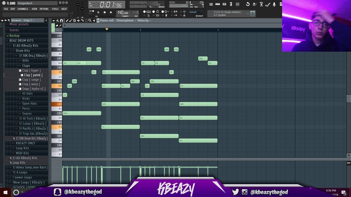Open the FILE menu
Viewport: 351px width, 197px height.
point(6,9)
